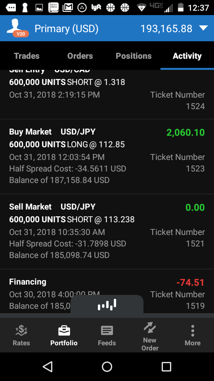
Task: Expand the account balance dropdown arrow
Action: 203,28
